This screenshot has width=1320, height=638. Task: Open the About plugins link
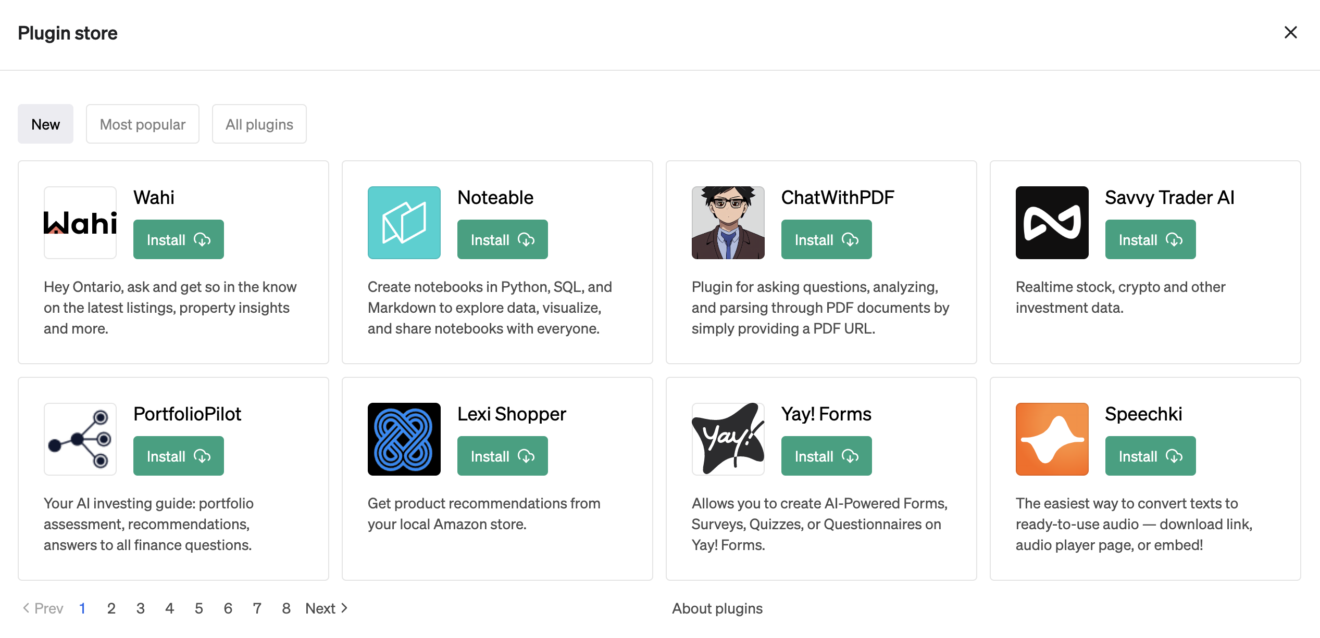click(x=717, y=608)
